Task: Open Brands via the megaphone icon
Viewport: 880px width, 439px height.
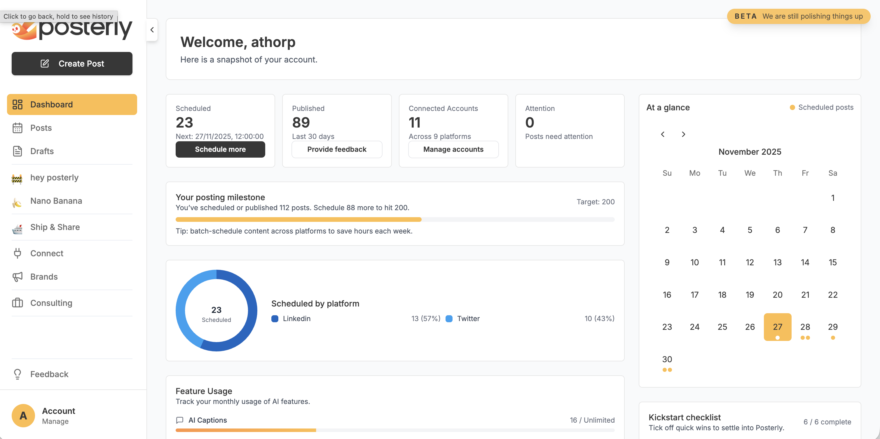Action: point(18,276)
